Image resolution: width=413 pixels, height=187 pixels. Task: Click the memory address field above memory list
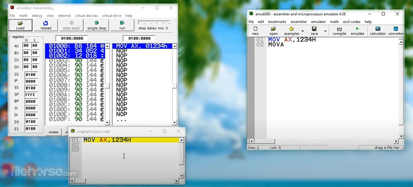72,38
